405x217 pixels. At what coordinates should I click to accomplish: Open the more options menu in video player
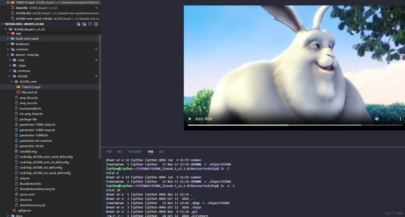(x=400, y=119)
